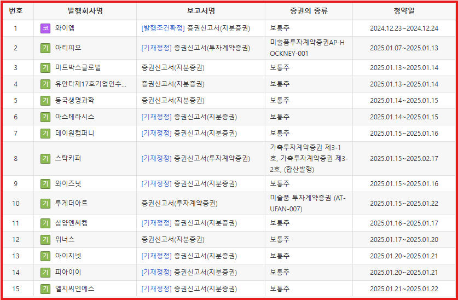Click the green 기 icon beside 데이원컴퍼니

[x=45, y=133]
